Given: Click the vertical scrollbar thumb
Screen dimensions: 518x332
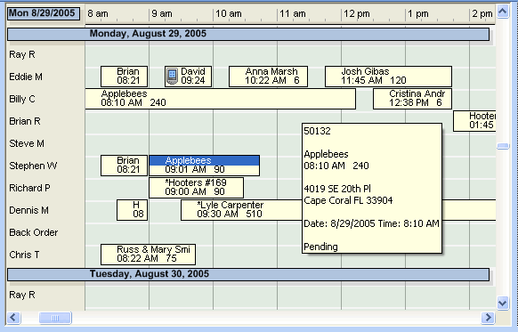Looking at the screenshot, I should [x=503, y=146].
